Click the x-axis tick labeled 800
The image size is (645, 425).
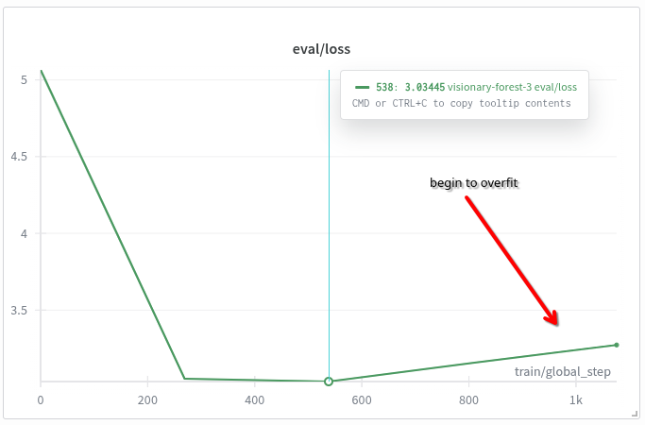point(468,400)
